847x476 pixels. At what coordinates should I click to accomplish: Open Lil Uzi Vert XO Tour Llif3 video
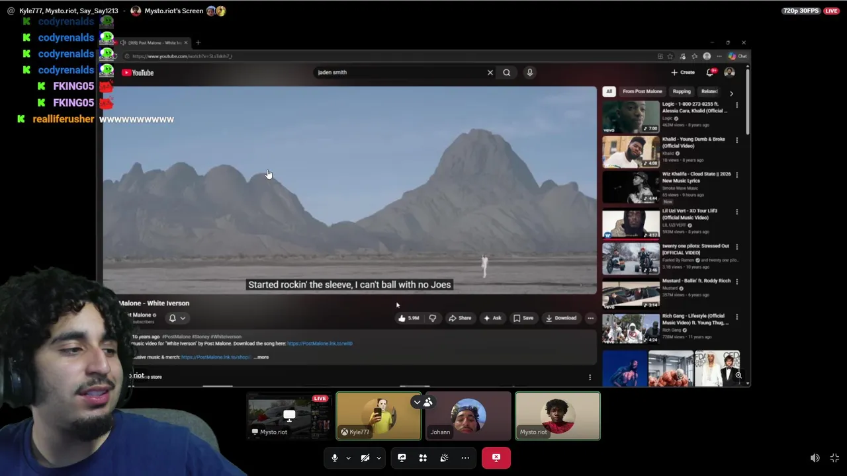pyautogui.click(x=631, y=223)
